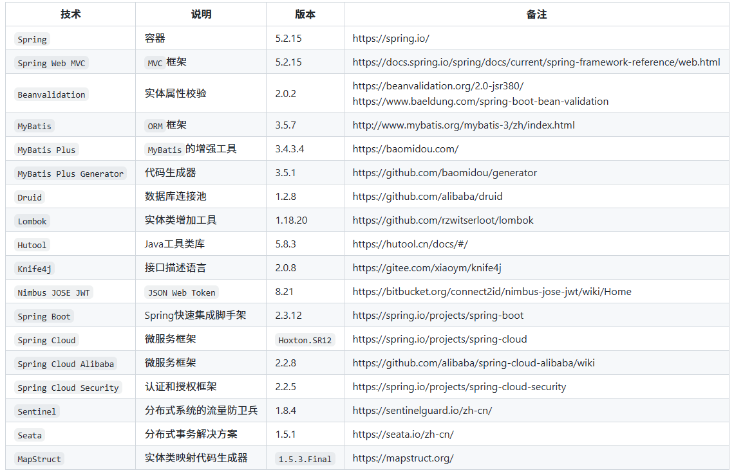Open the github baomidou/generator link
Viewport: 734px width, 475px height.
[x=445, y=173]
